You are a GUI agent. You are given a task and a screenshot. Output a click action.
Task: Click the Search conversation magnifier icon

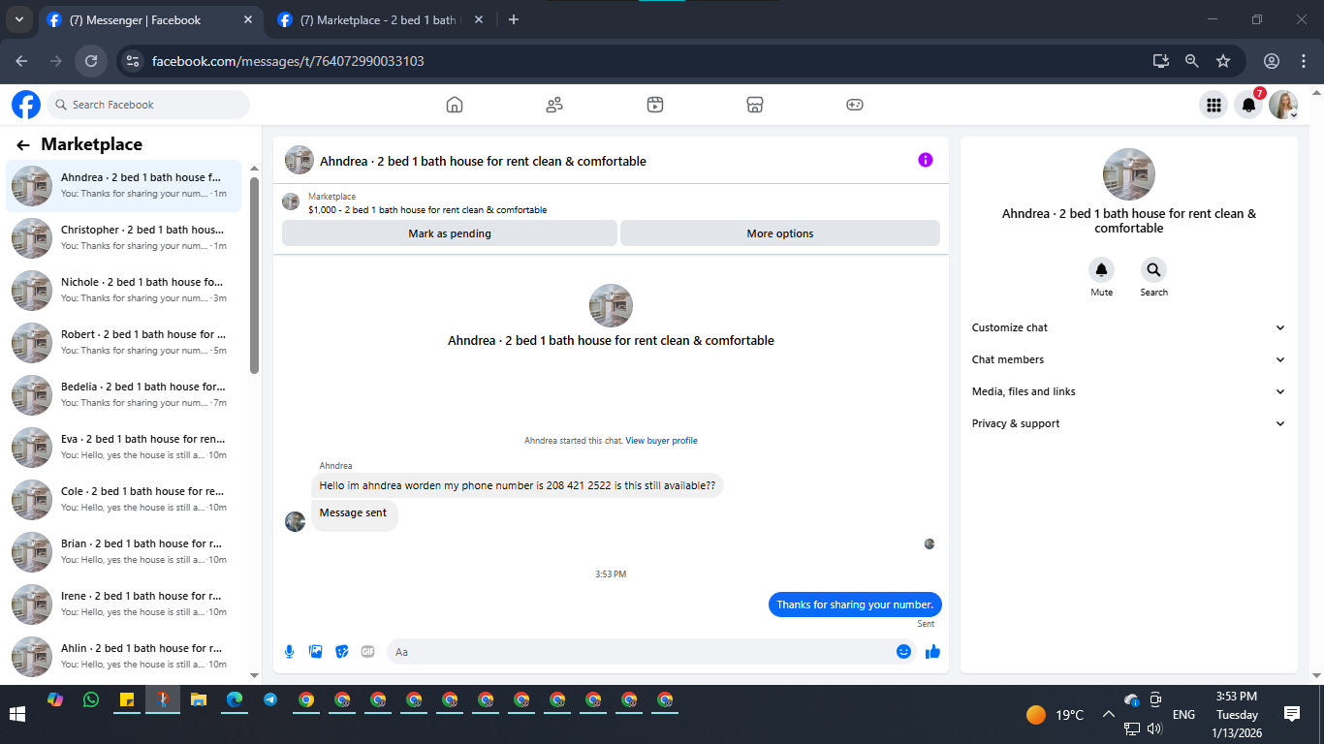click(x=1153, y=270)
